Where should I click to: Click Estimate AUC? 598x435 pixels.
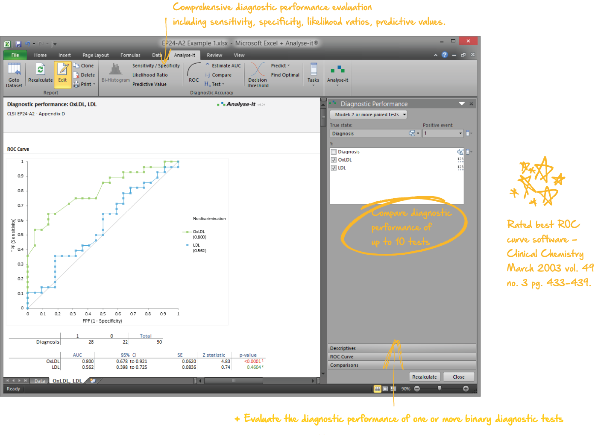tap(223, 66)
